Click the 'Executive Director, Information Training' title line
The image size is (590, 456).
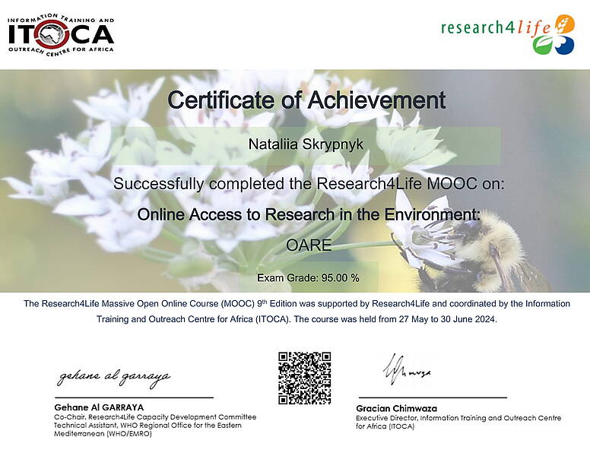tap(458, 418)
